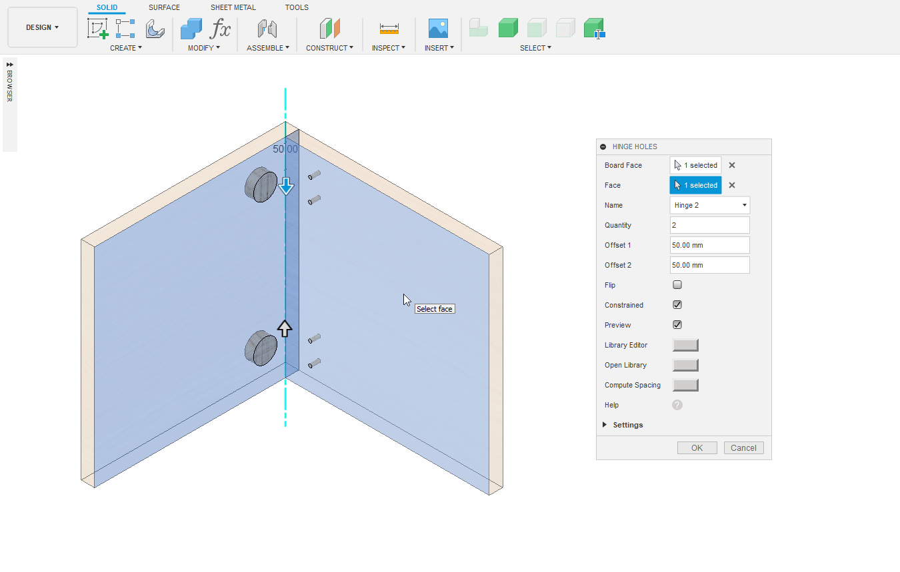This screenshot has width=900, height=572.
Task: Cancel the Hinge Holes dialog
Action: click(x=743, y=448)
